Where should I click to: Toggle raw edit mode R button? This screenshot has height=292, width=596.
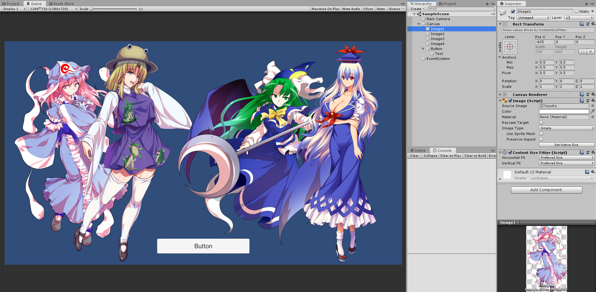(x=591, y=52)
